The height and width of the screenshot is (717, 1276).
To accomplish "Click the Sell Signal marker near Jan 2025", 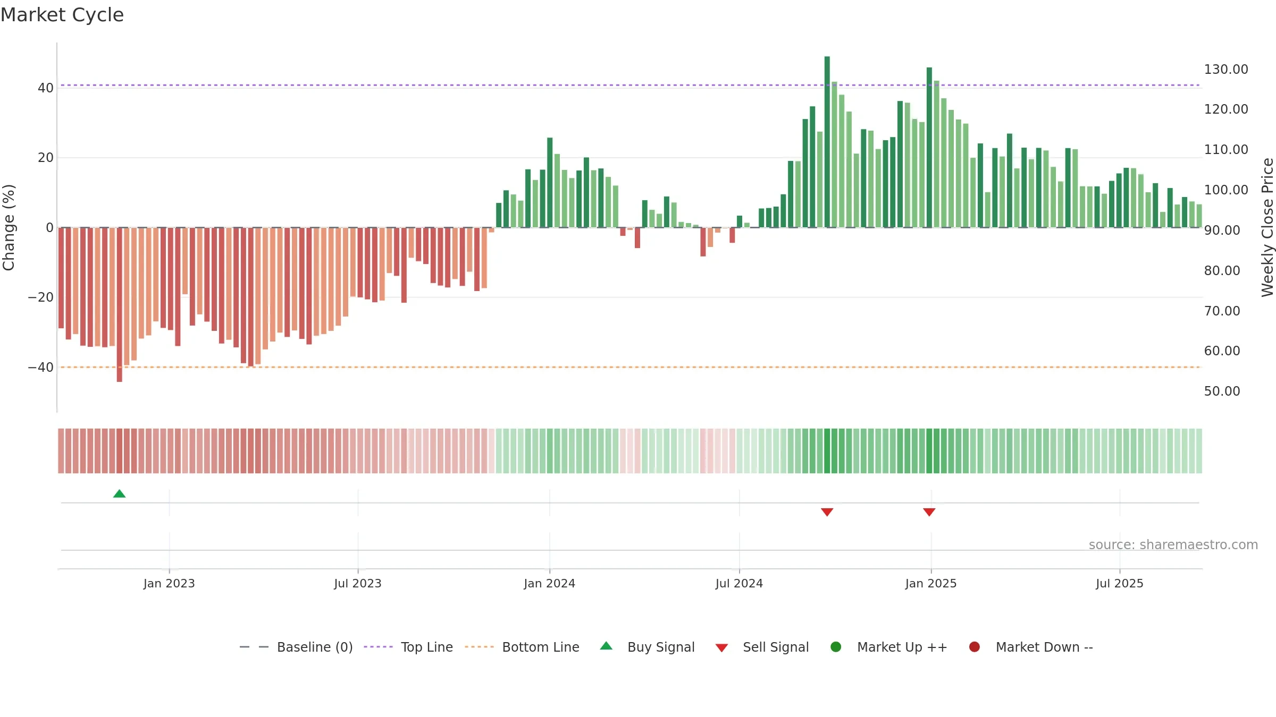I will click(929, 512).
